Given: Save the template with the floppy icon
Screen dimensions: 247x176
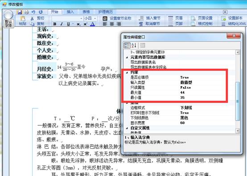Looking at the screenshot, I should (x=20, y=12).
